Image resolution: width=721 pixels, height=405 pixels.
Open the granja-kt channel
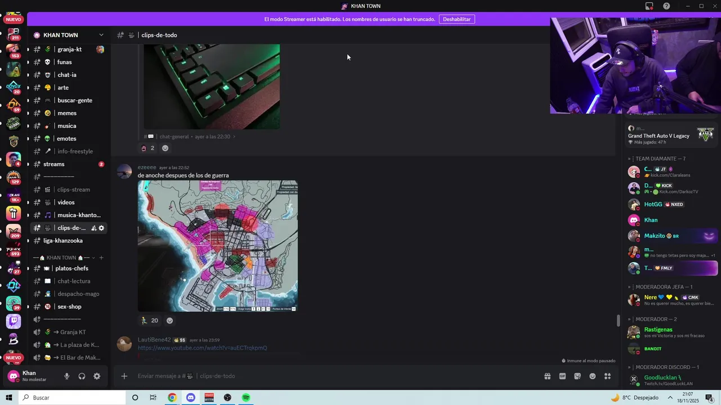pos(68,49)
